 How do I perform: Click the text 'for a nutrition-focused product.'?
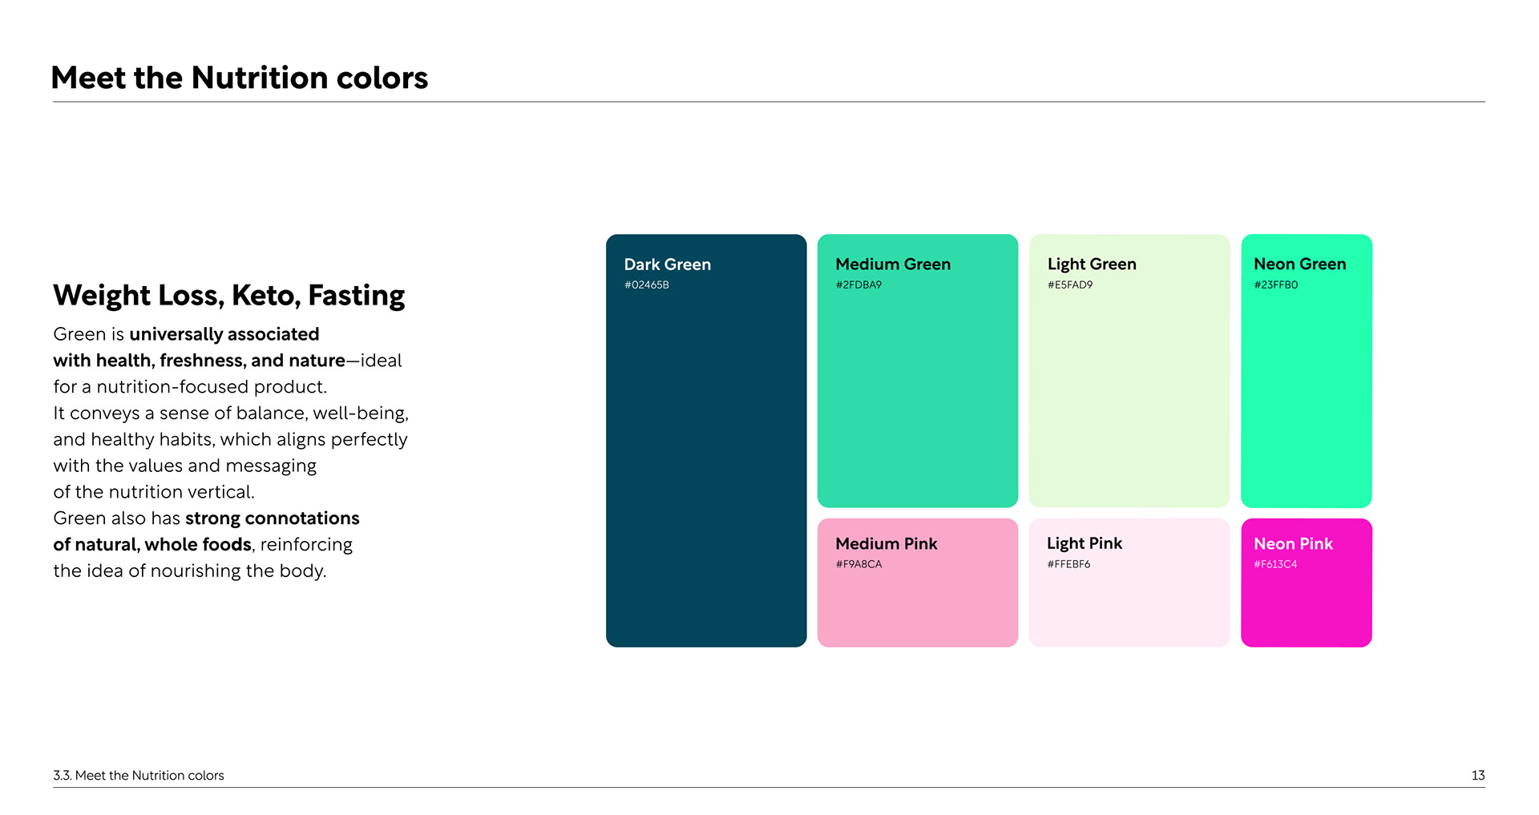click(x=190, y=387)
